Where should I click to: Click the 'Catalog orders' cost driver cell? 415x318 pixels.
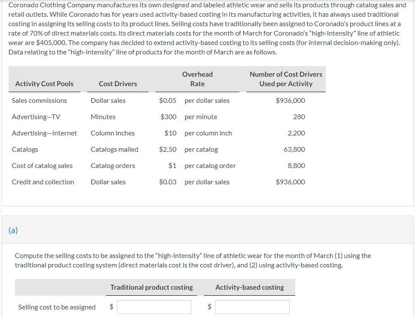(x=113, y=166)
